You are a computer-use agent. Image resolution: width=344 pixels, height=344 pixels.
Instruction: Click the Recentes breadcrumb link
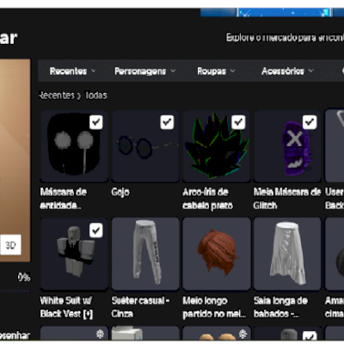[x=57, y=95]
